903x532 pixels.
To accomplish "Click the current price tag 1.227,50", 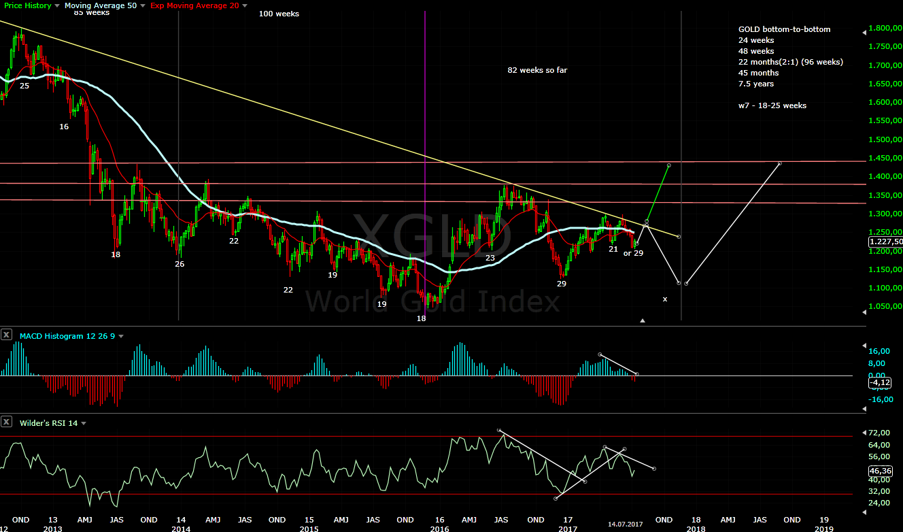I will click(x=884, y=242).
